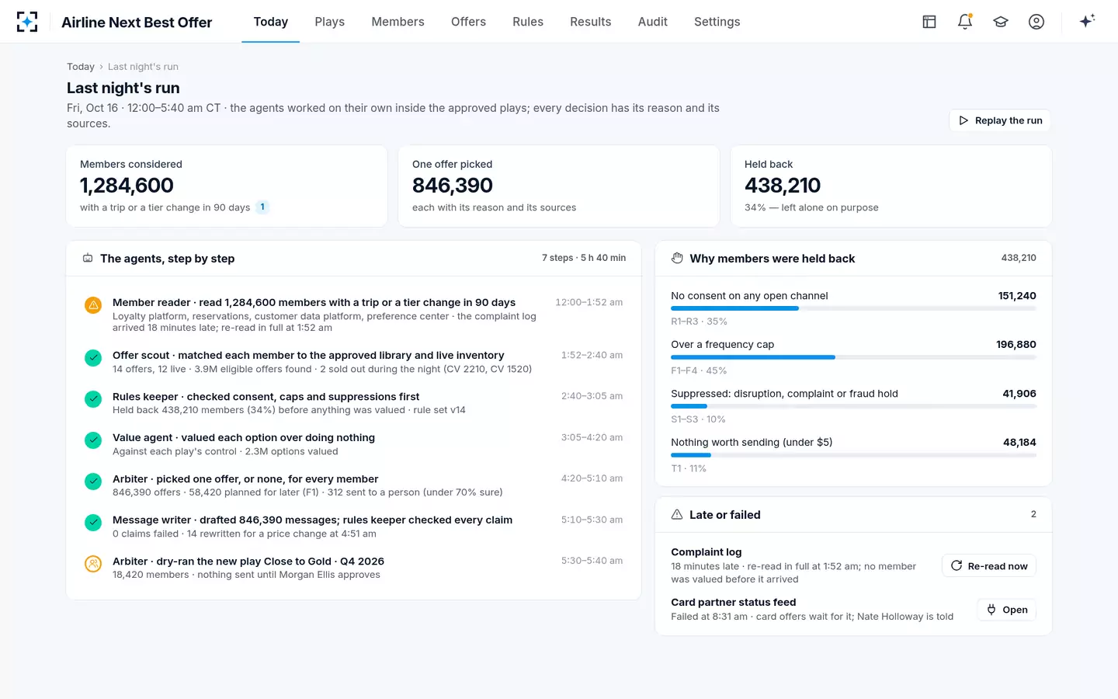Viewport: 1118px width, 699px height.
Task: Click the green check beside Message writer step
Action: point(93,523)
